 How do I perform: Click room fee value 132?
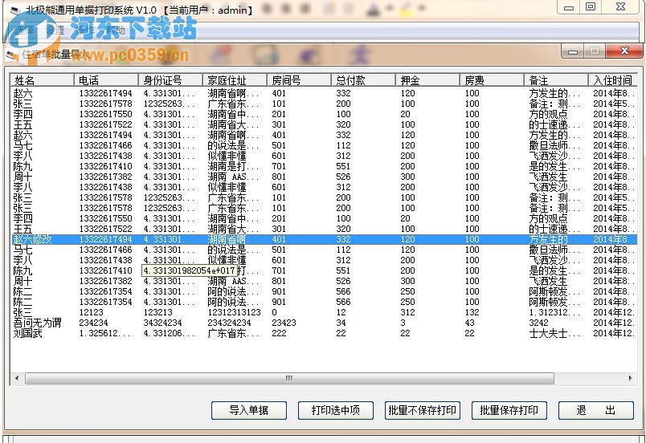click(x=472, y=313)
